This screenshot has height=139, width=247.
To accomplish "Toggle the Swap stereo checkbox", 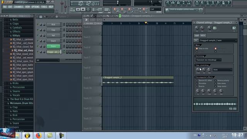I will click(215, 86).
